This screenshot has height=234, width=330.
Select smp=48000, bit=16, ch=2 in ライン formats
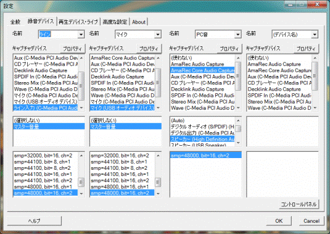pyautogui.click(x=46, y=193)
